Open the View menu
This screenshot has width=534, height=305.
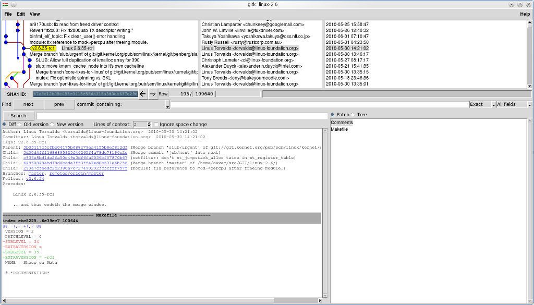click(x=34, y=14)
